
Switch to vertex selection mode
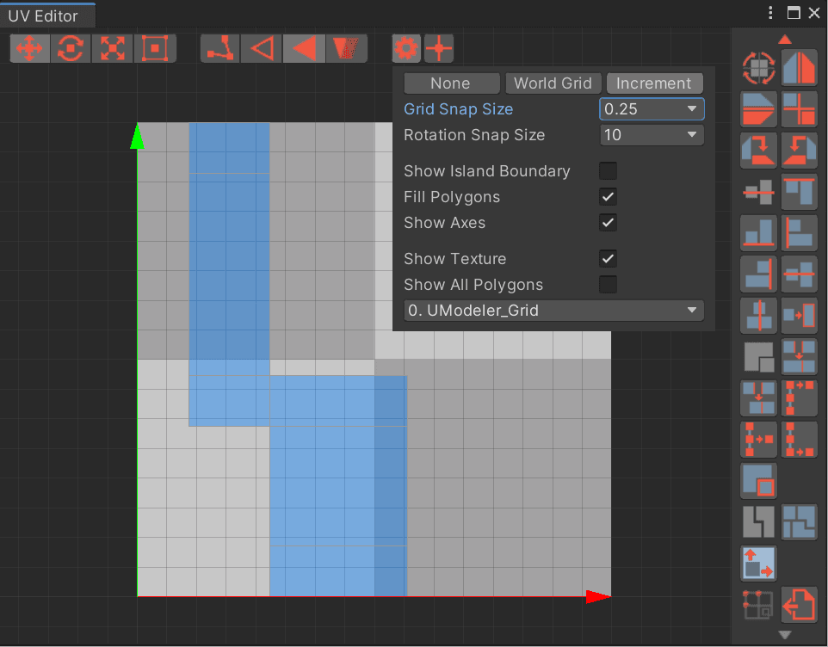click(219, 49)
